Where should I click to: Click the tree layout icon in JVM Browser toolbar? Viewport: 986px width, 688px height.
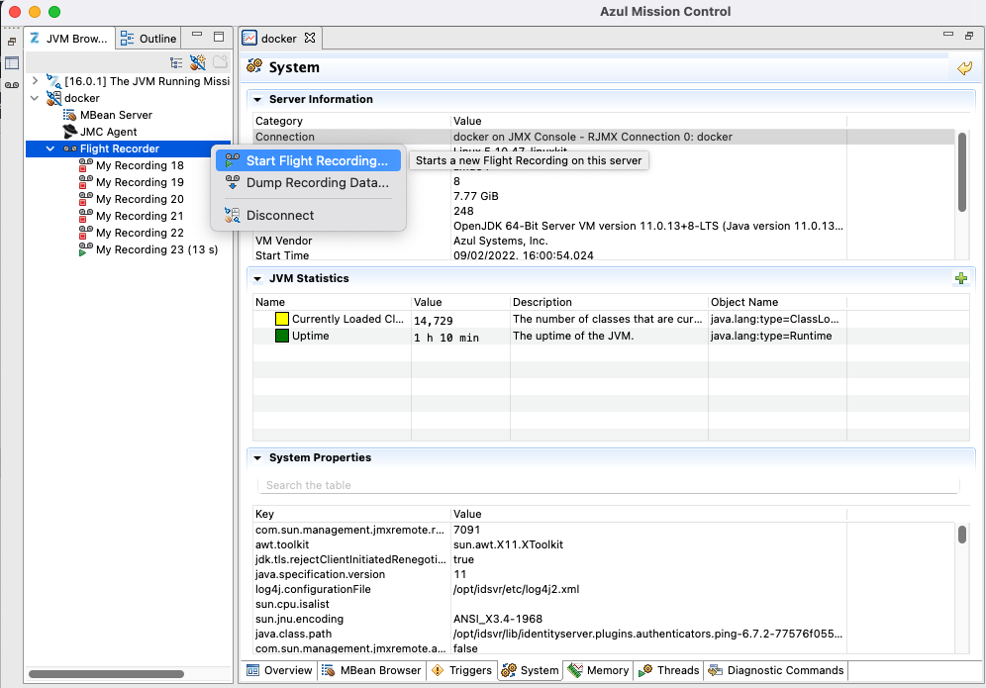176,61
